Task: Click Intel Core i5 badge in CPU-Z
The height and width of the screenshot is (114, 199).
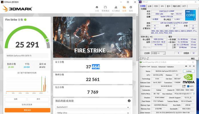Action: pos(190,15)
